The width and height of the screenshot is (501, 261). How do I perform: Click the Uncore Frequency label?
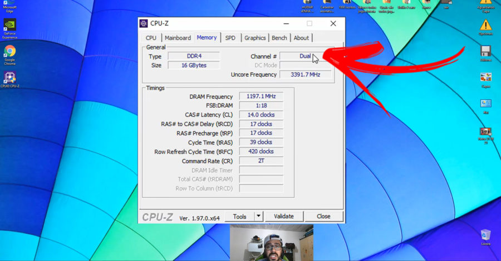254,74
